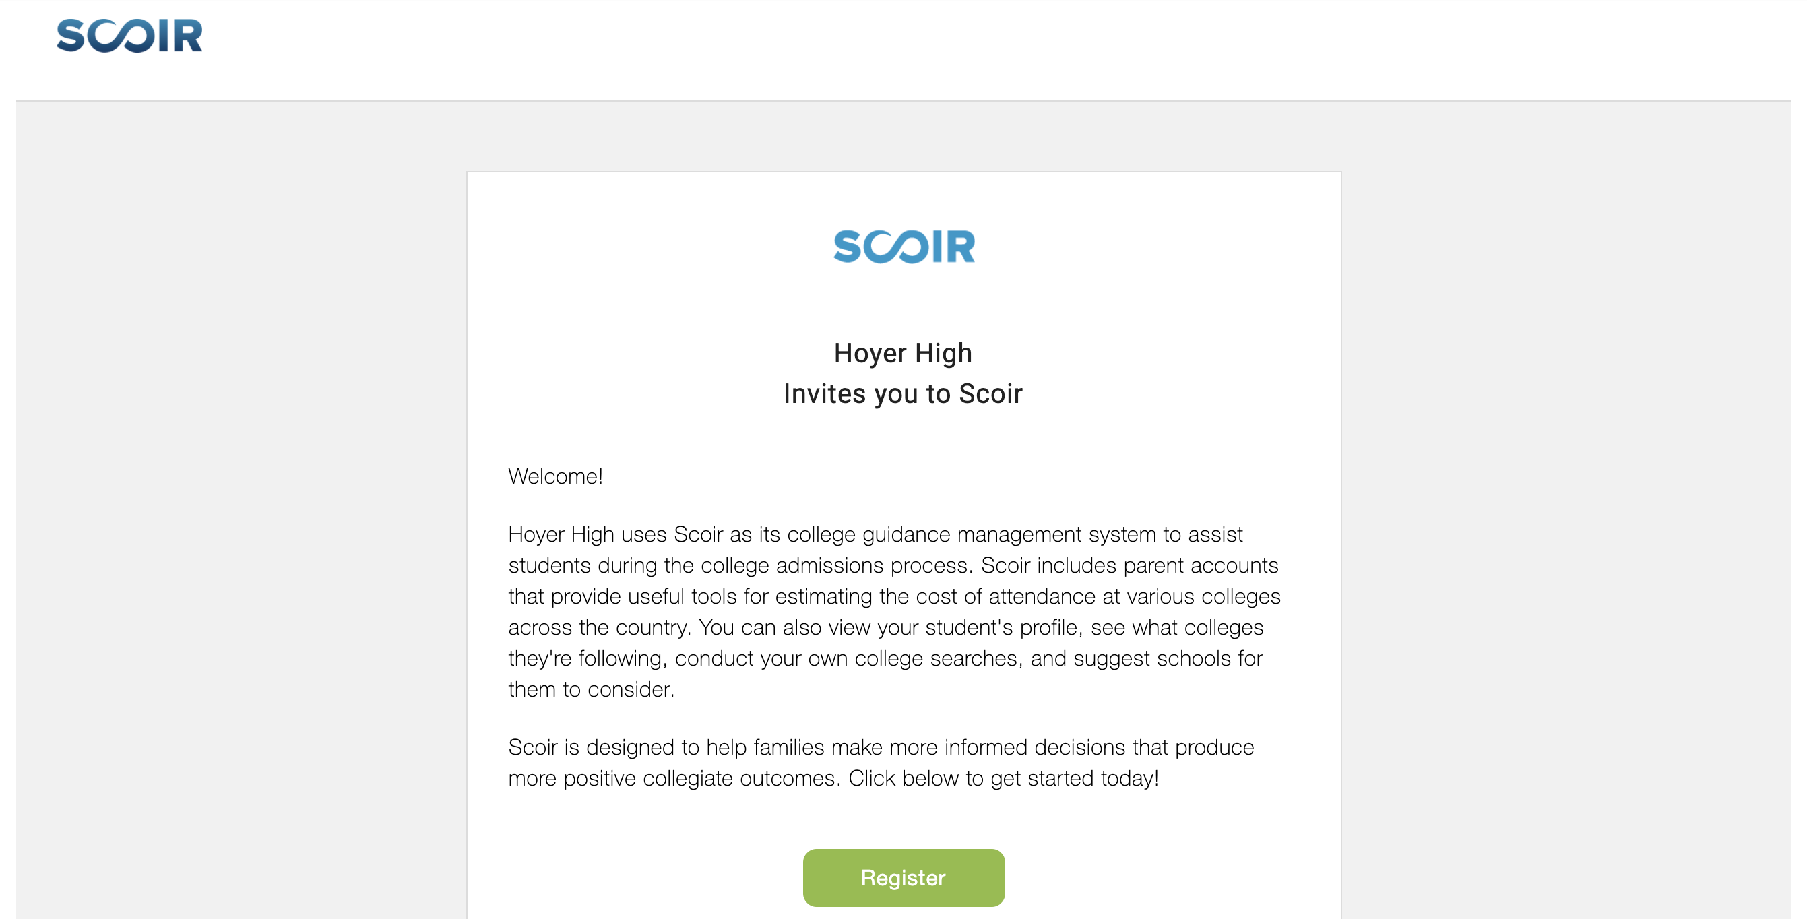The width and height of the screenshot is (1807, 919).
Task: Click the dark blue Scoir logo in header
Action: tap(129, 36)
